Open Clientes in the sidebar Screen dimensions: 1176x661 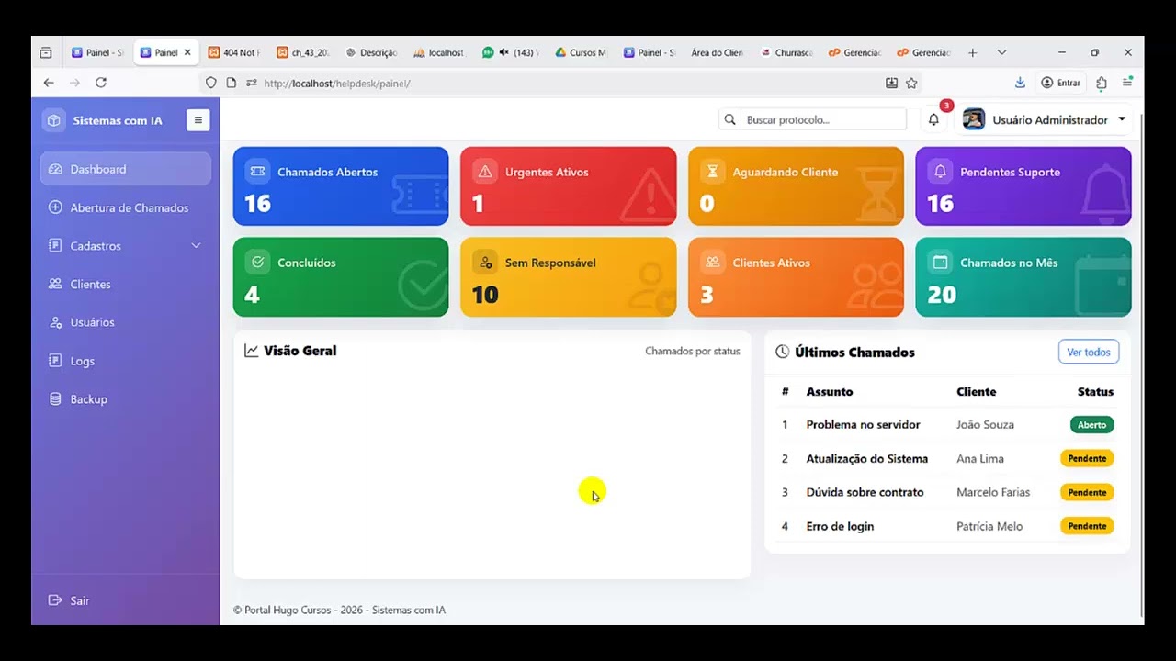(x=126, y=285)
